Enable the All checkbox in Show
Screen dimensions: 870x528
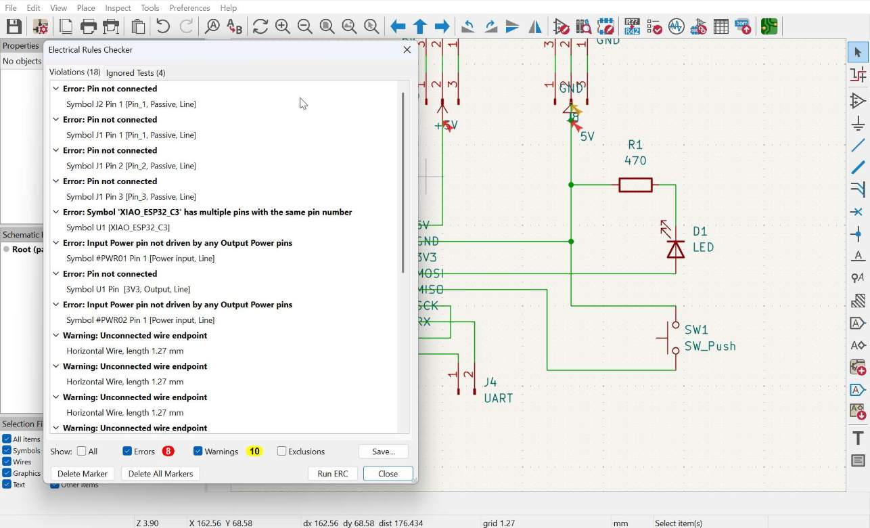pyautogui.click(x=82, y=452)
